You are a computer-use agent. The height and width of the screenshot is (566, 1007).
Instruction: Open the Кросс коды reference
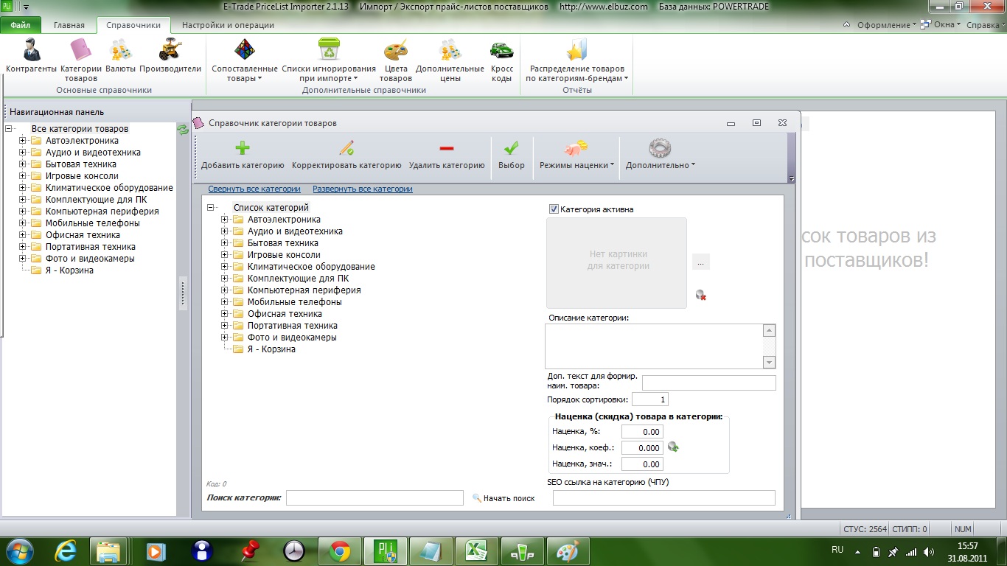click(502, 60)
